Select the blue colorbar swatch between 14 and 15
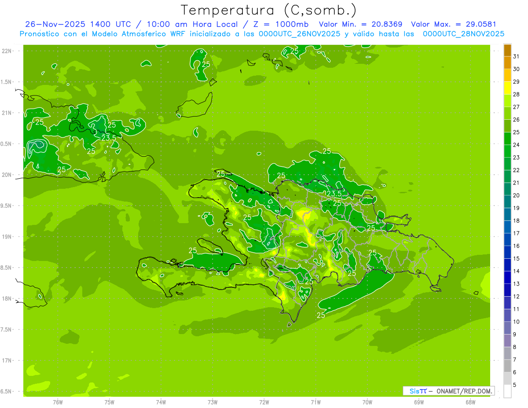 [x=507, y=265]
